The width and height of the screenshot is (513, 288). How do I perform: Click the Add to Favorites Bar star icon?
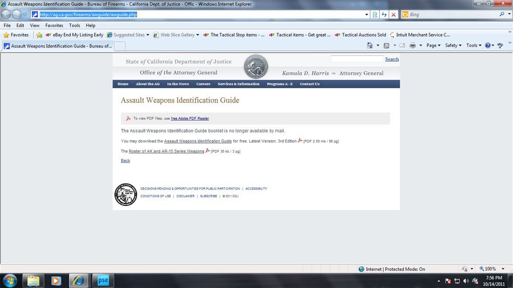[39, 35]
